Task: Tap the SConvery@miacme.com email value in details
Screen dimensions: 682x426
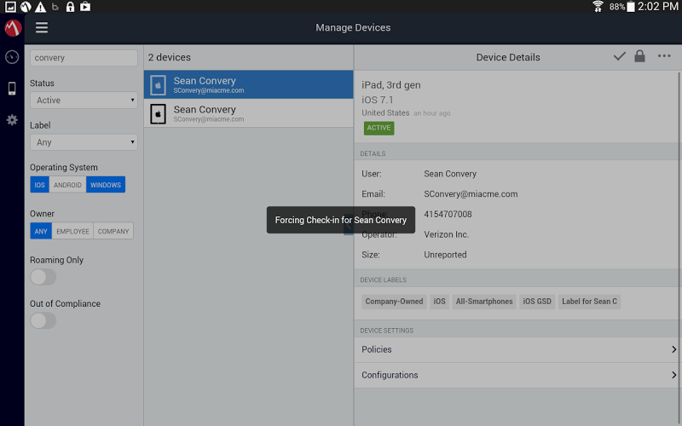Action: pyautogui.click(x=471, y=194)
